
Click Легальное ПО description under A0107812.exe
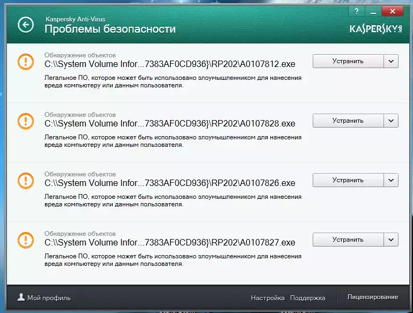[173, 81]
